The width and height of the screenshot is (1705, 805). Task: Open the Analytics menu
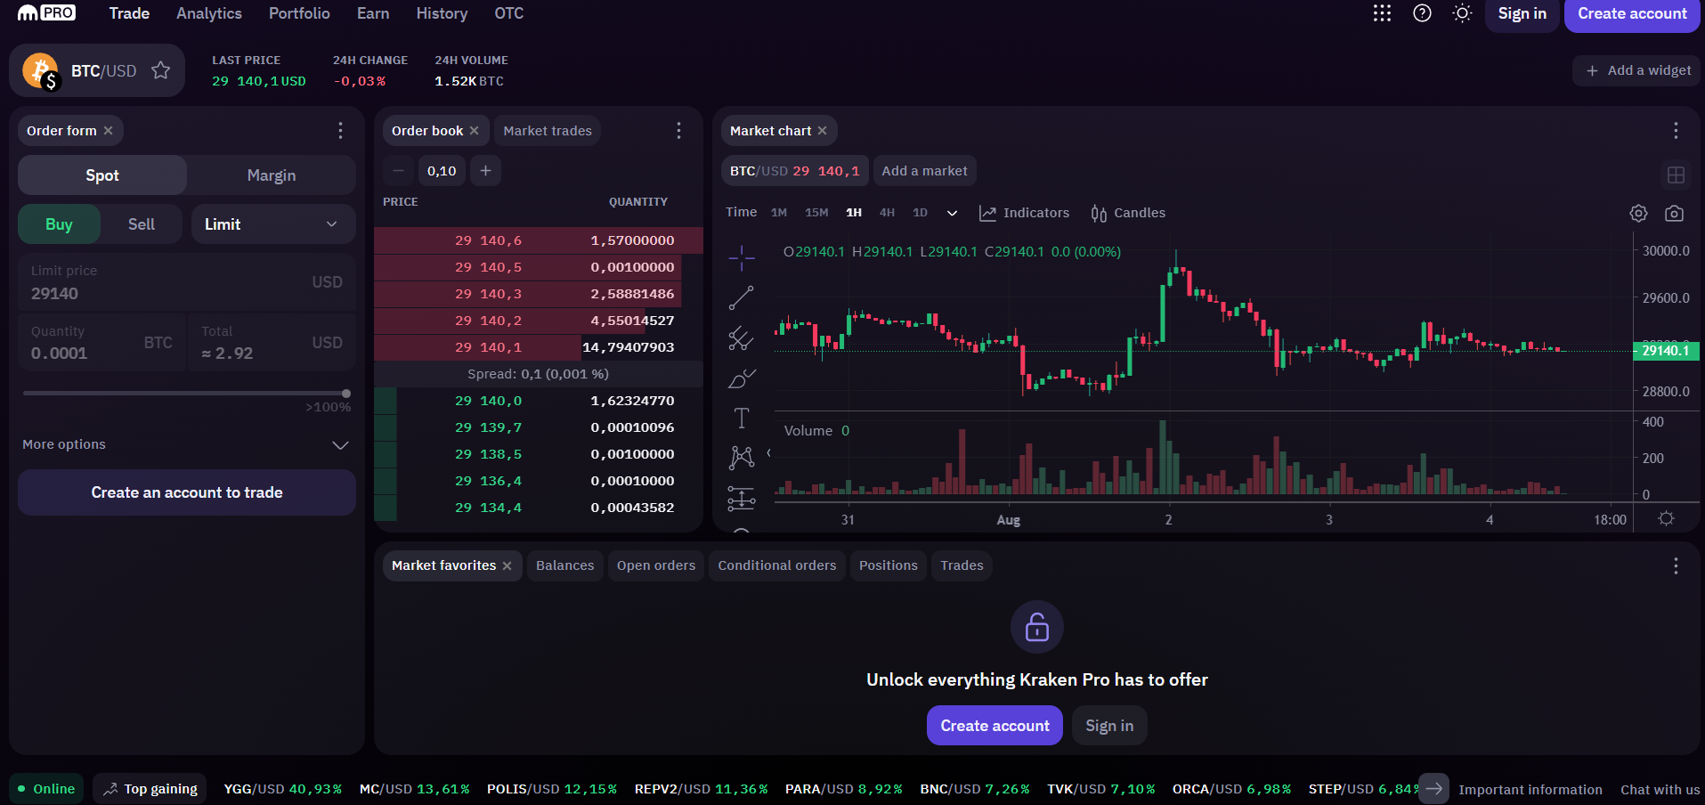[x=209, y=13]
